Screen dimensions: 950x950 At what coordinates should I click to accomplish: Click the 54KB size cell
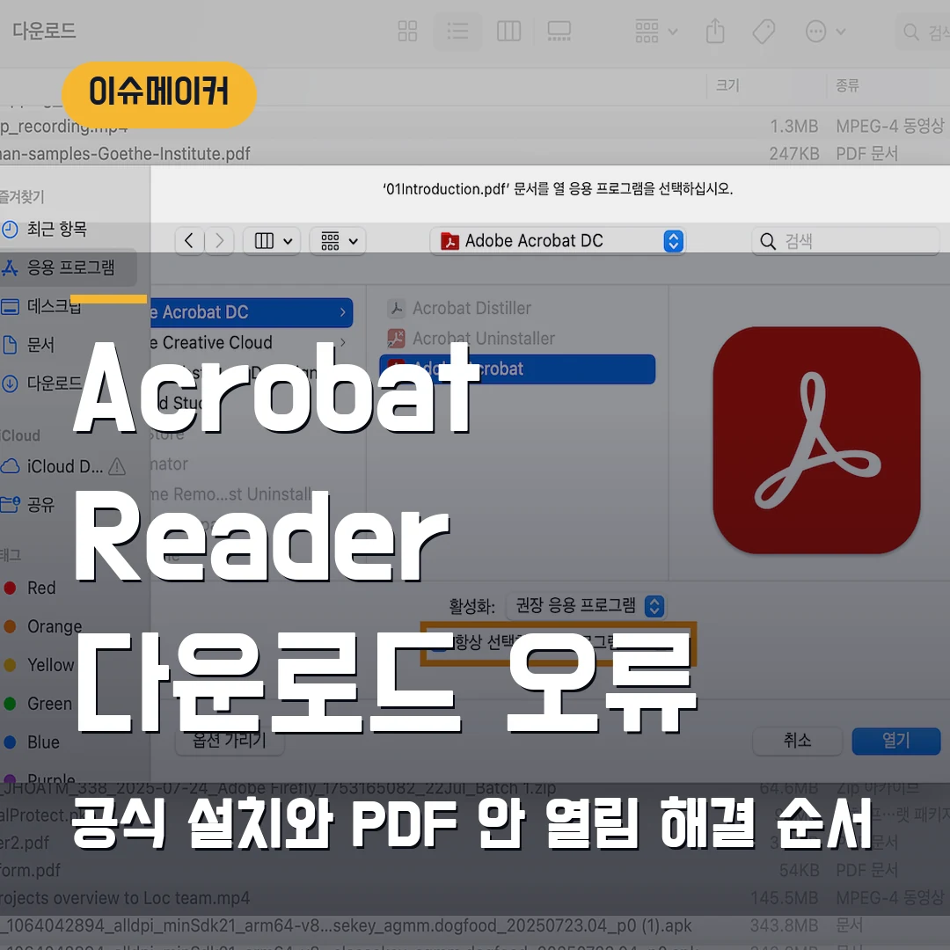[799, 871]
